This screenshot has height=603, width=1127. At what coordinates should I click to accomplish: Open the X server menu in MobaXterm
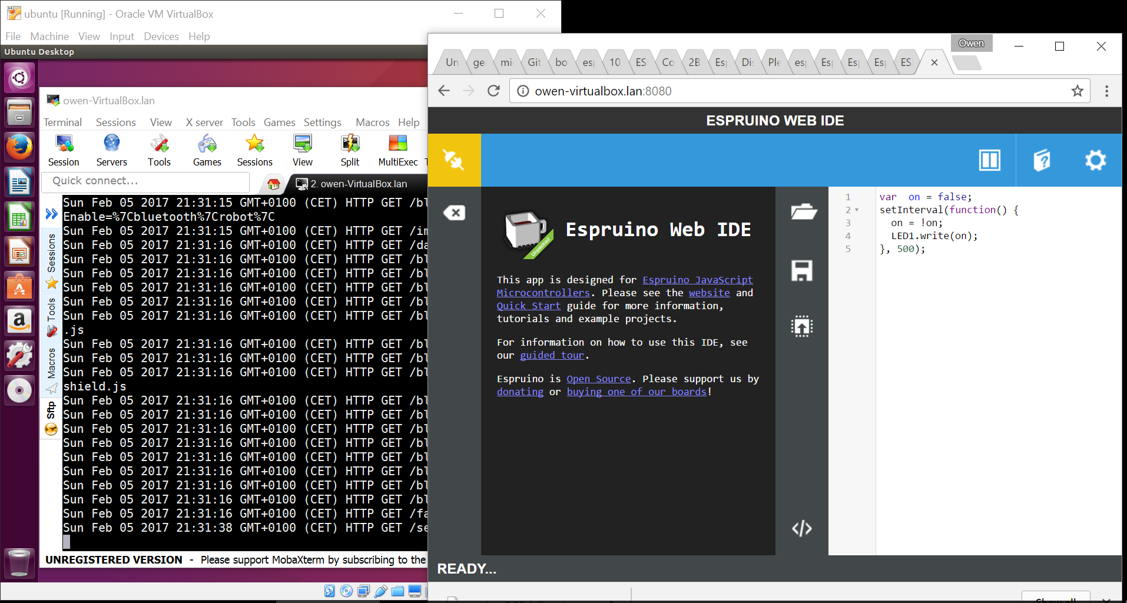coord(204,122)
